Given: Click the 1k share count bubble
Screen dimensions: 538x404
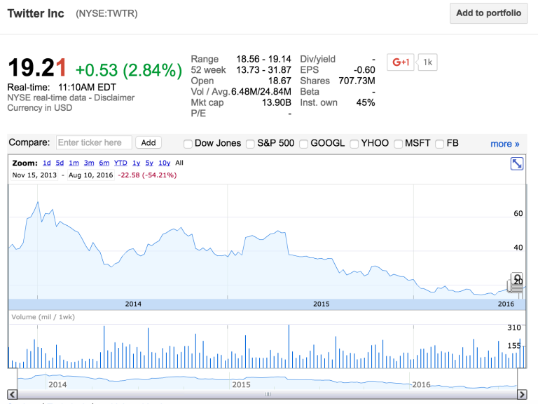Looking at the screenshot, I should coord(428,62).
